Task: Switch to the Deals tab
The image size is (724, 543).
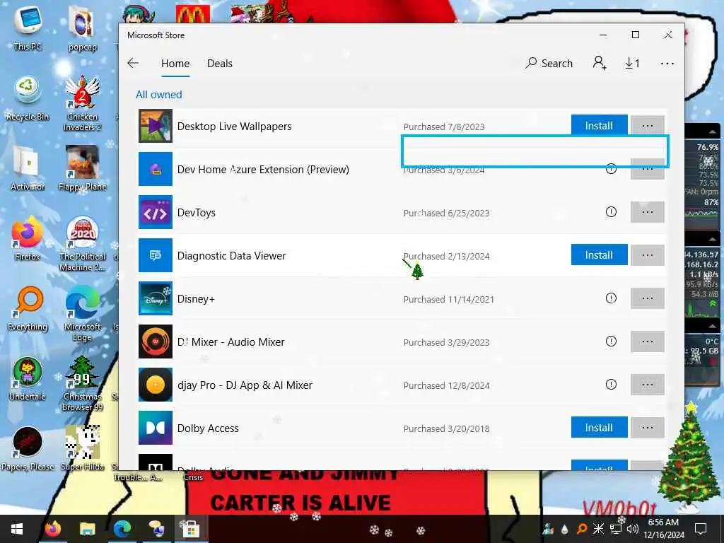Action: pyautogui.click(x=220, y=64)
